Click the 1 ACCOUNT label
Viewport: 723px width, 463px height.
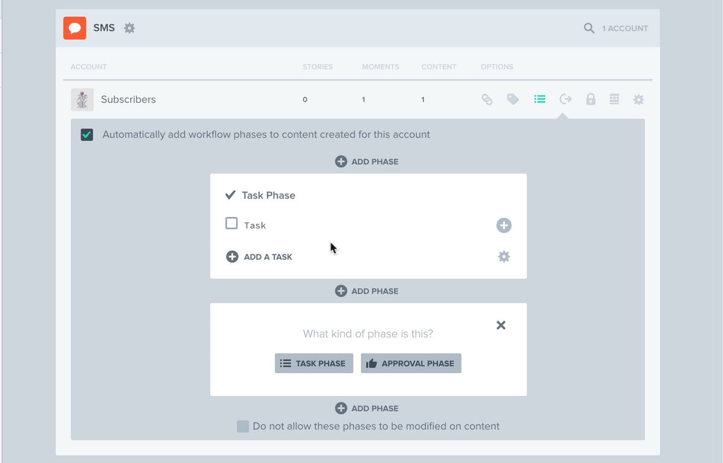point(625,28)
